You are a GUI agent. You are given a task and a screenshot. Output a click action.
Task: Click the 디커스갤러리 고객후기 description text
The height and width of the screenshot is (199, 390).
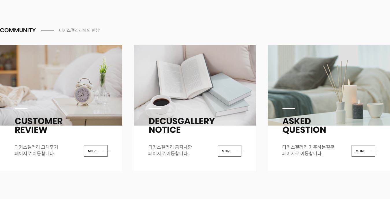click(x=36, y=147)
